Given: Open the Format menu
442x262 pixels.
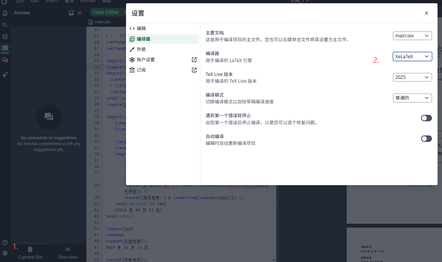Looking at the screenshot, I should coord(88,1).
